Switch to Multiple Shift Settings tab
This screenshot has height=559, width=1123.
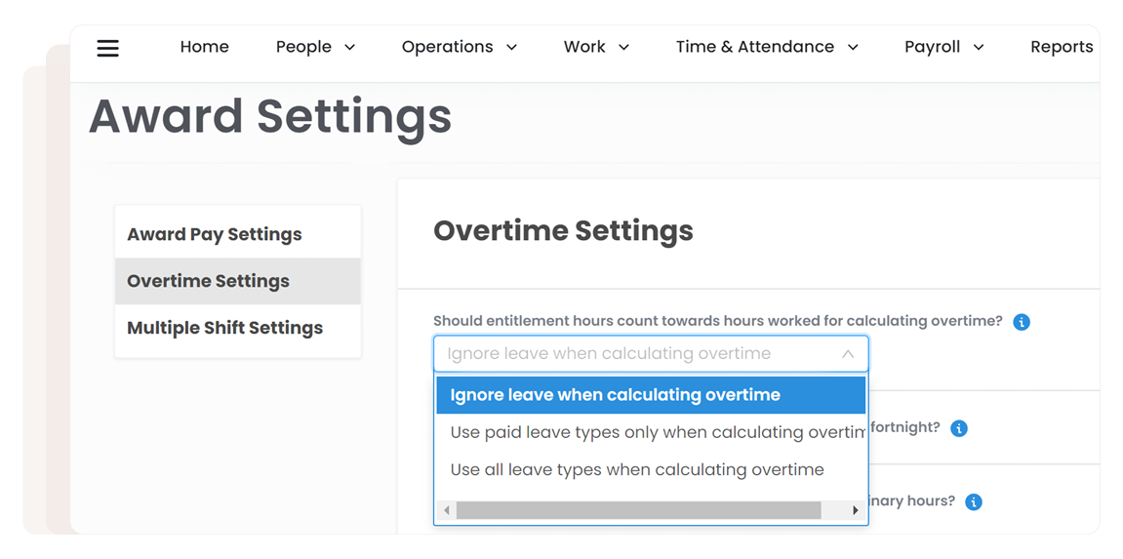[225, 328]
